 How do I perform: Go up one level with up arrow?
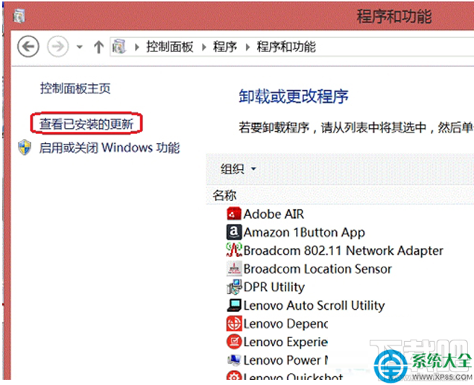[x=98, y=47]
